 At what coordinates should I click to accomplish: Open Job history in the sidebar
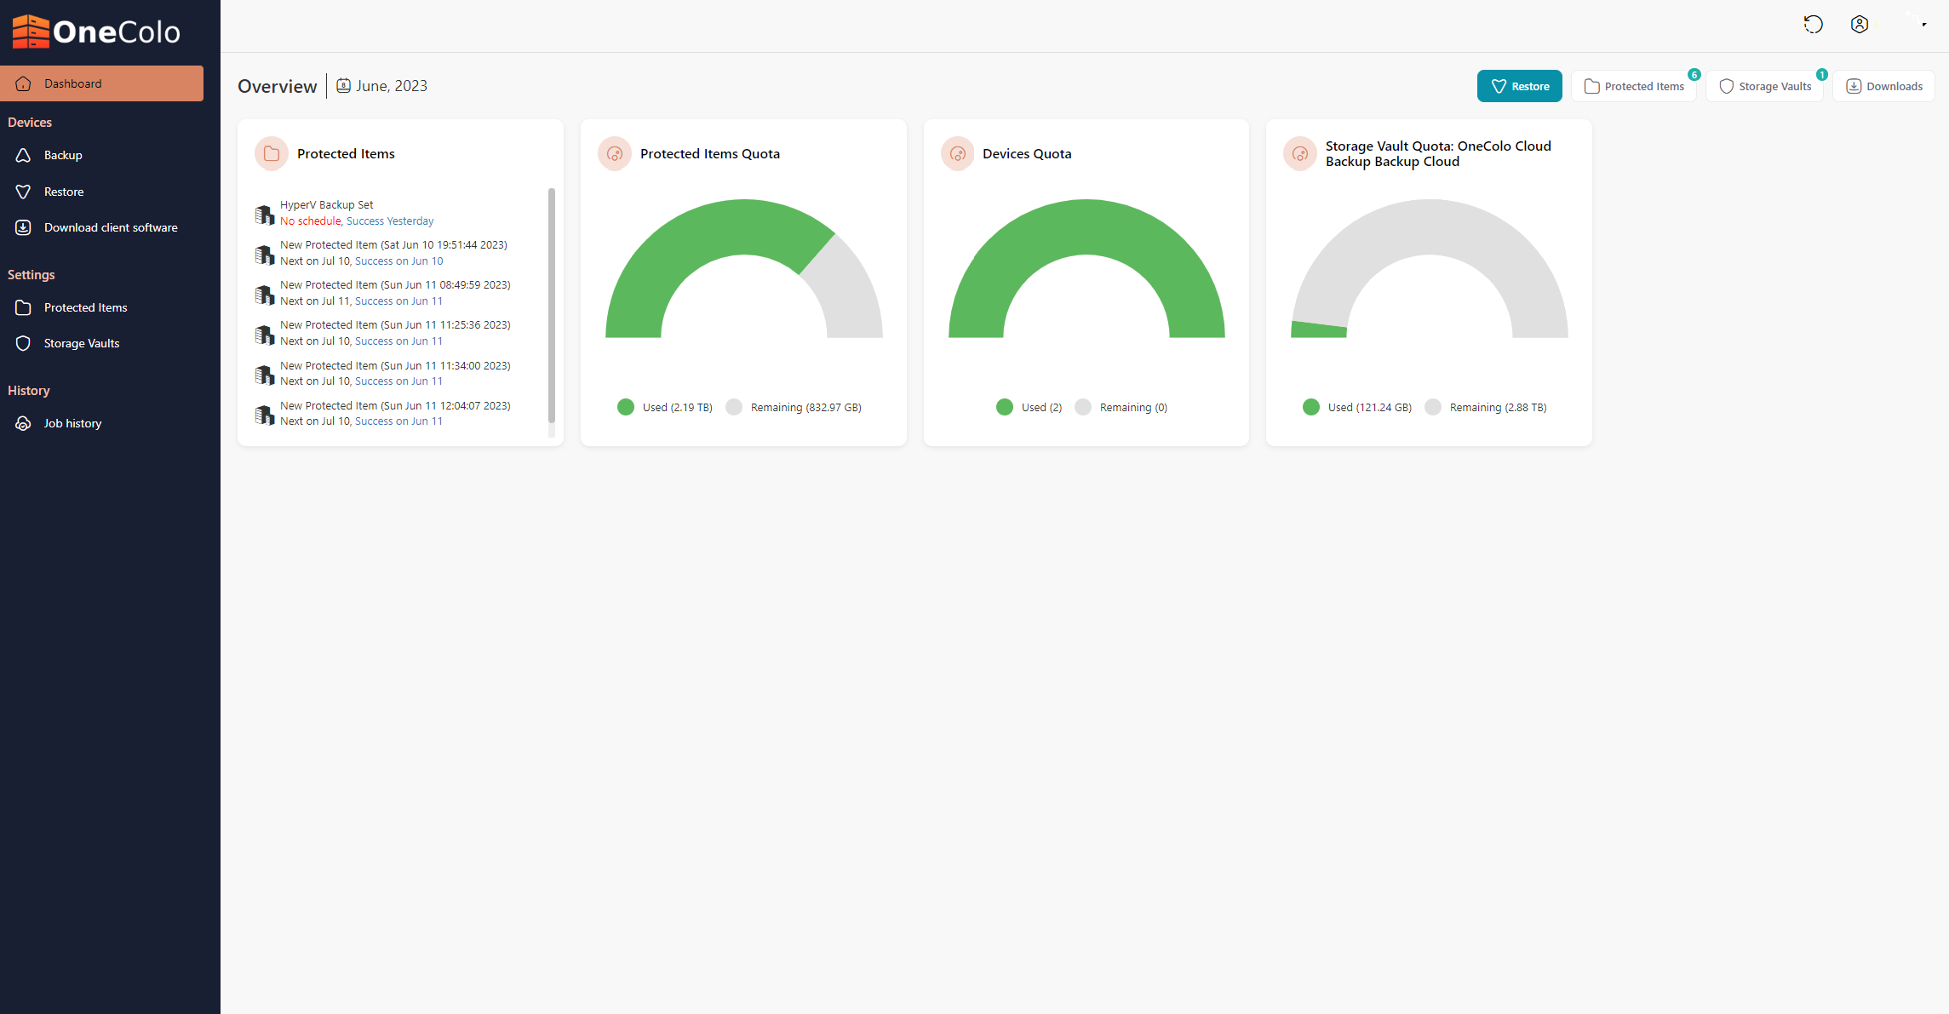[x=72, y=423]
